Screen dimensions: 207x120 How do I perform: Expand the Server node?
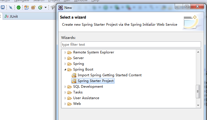pyautogui.click(x=65, y=58)
